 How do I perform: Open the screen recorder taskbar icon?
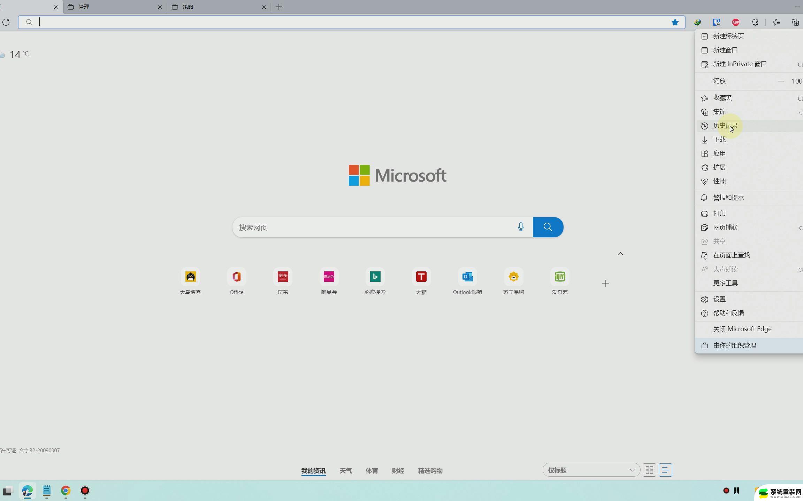pyautogui.click(x=85, y=491)
